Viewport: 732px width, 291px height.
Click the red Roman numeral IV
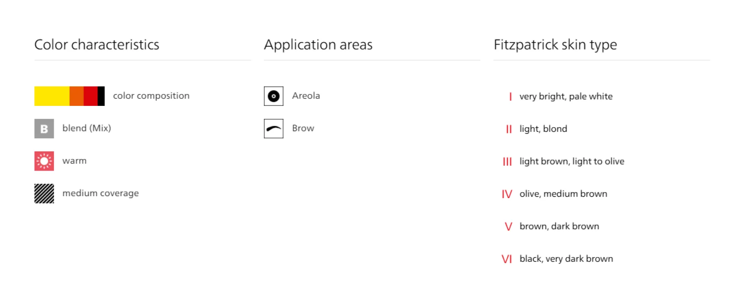point(507,194)
